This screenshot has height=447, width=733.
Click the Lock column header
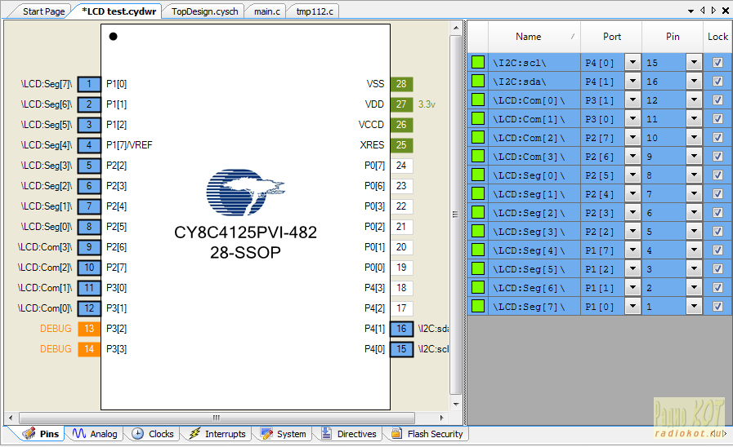717,37
